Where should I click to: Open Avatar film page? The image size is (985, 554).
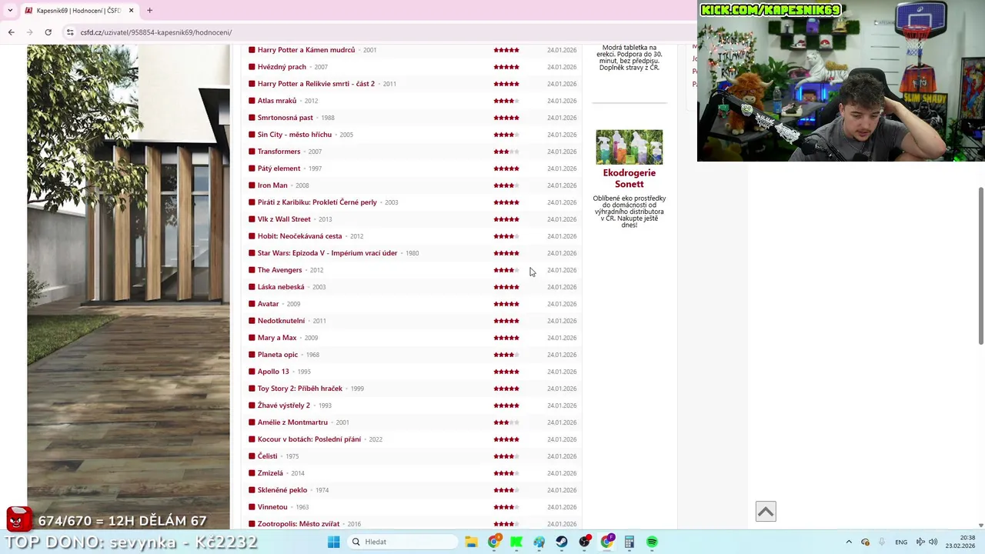(268, 304)
